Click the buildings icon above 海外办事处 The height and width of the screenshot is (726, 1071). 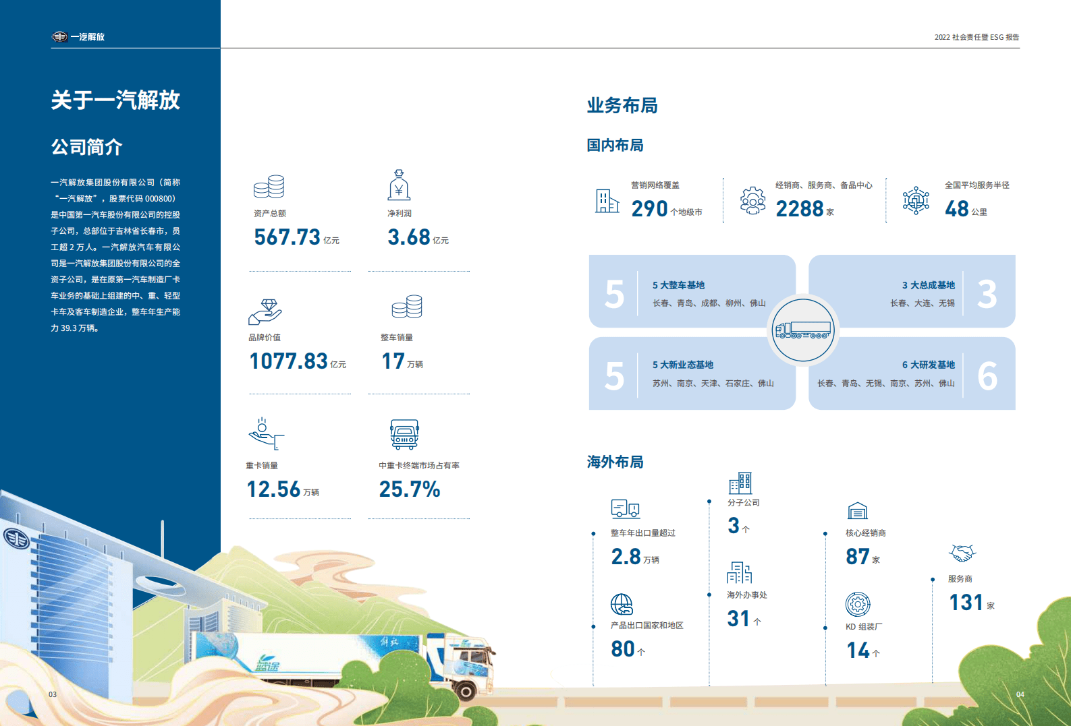(x=740, y=572)
